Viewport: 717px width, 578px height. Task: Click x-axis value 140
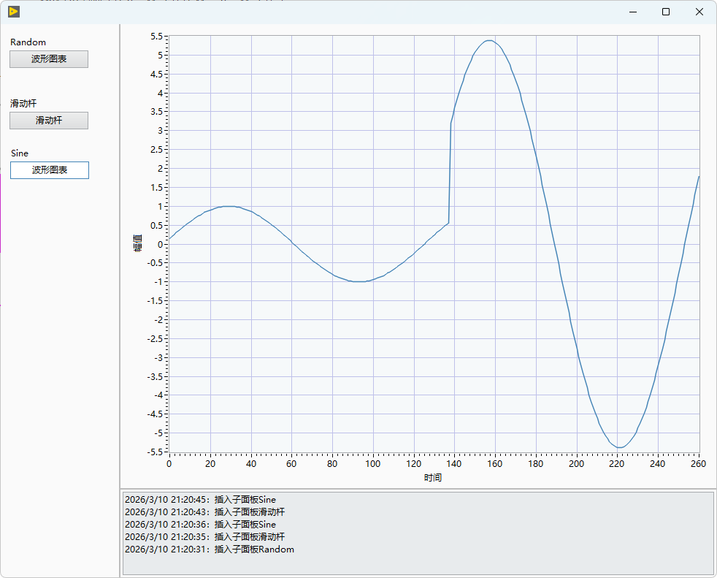(453, 463)
